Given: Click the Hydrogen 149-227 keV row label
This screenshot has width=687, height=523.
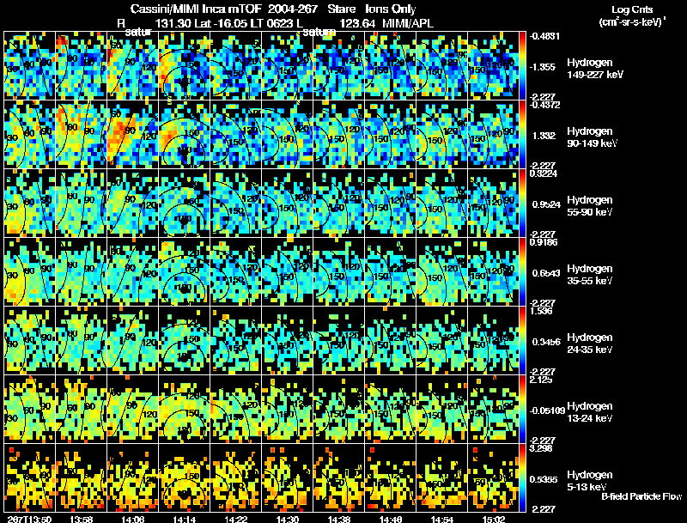Looking at the screenshot, I should 595,69.
